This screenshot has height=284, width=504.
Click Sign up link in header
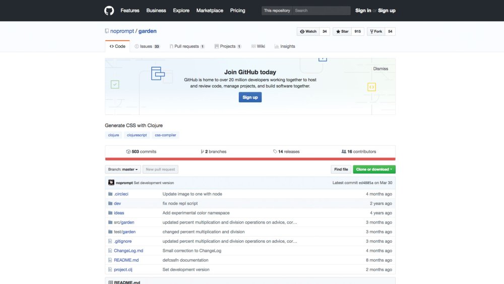coord(387,11)
